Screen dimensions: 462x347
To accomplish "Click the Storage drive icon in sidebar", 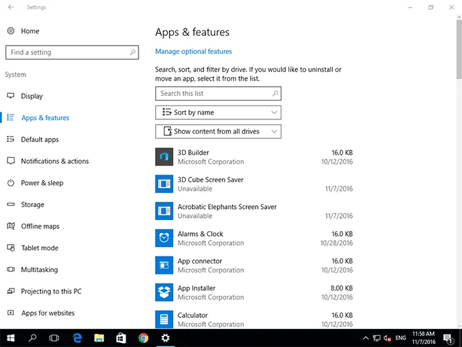I will (x=10, y=204).
